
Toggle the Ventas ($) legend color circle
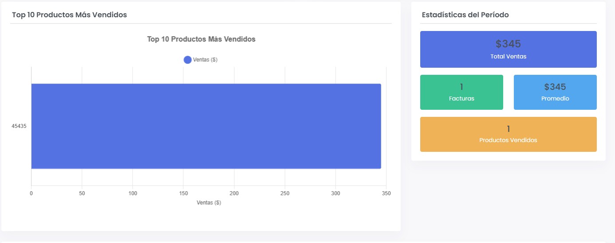tap(187, 60)
